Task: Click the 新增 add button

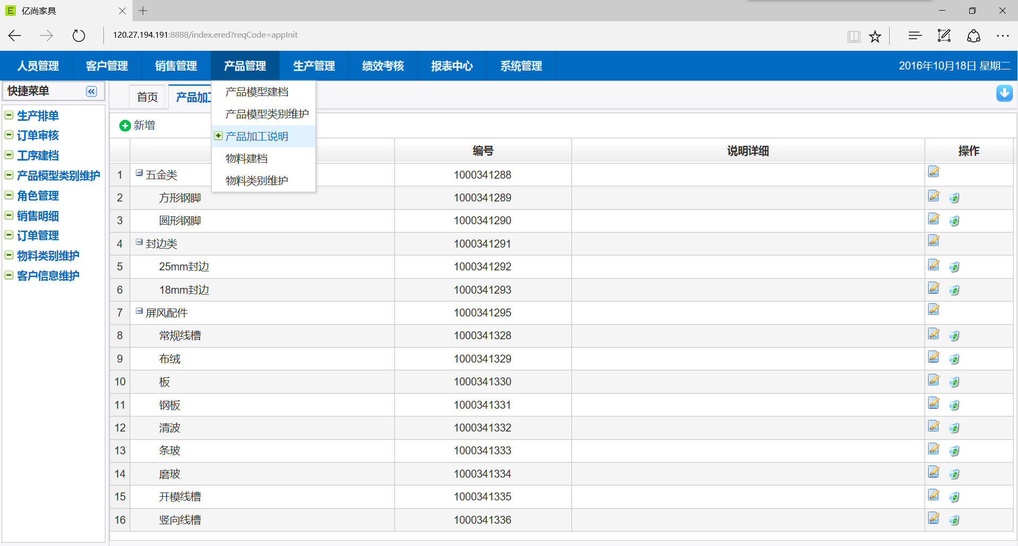Action: 137,126
